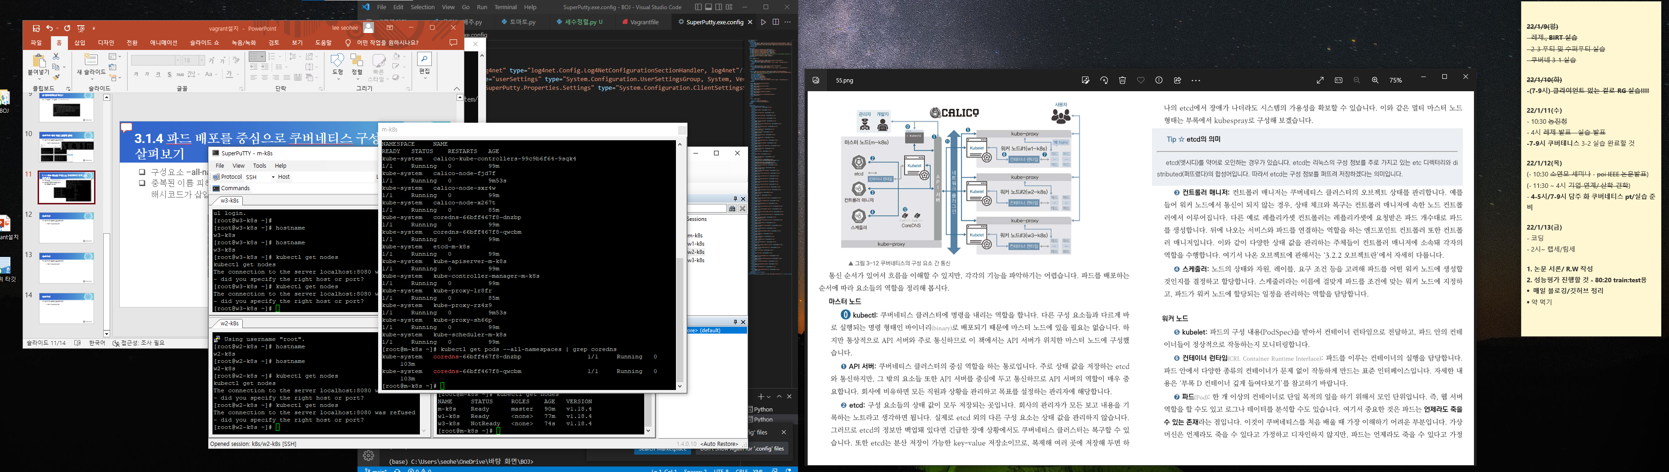Click the 1:1 actual size icon in Photos
Image resolution: width=1669 pixels, height=472 pixels.
[1339, 80]
